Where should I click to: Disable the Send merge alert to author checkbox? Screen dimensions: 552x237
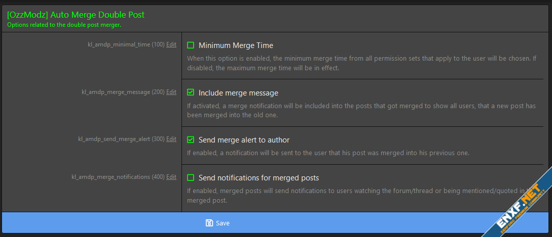[x=191, y=139]
